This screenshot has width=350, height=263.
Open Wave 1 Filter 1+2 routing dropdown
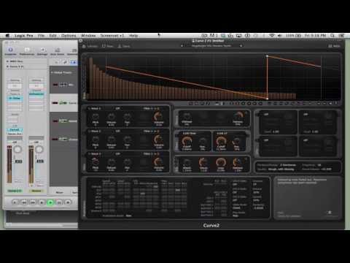(x=151, y=108)
